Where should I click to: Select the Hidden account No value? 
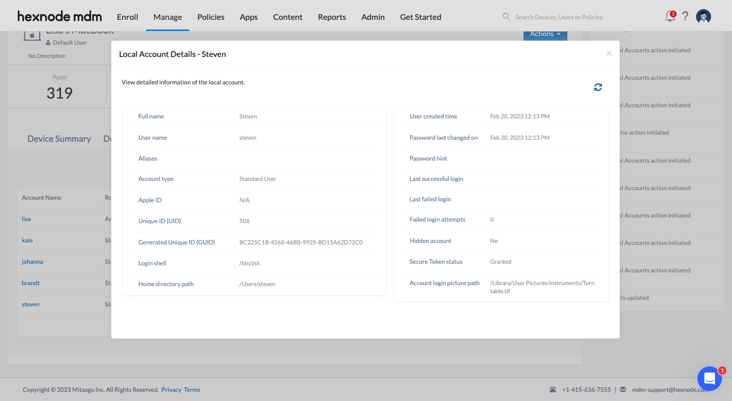click(x=494, y=241)
